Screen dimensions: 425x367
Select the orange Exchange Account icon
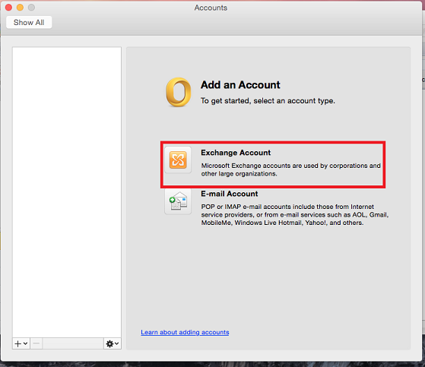pos(178,160)
